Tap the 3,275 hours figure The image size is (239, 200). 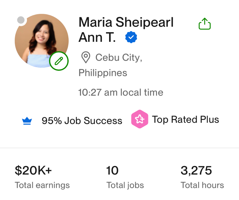click(196, 171)
